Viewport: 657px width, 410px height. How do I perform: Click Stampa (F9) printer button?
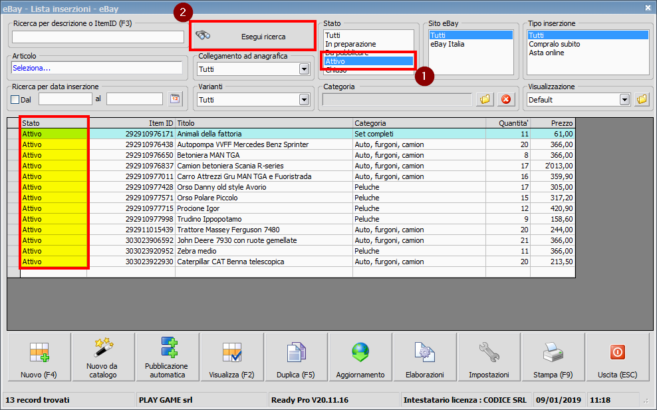(553, 357)
